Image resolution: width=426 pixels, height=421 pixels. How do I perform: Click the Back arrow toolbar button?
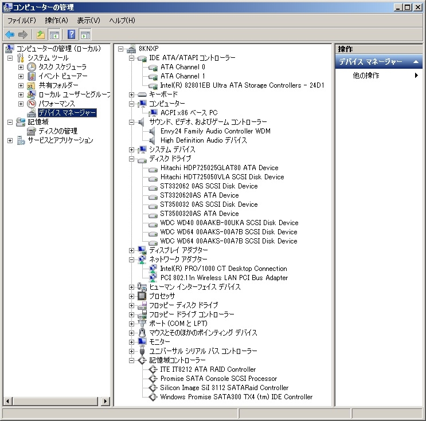10,34
